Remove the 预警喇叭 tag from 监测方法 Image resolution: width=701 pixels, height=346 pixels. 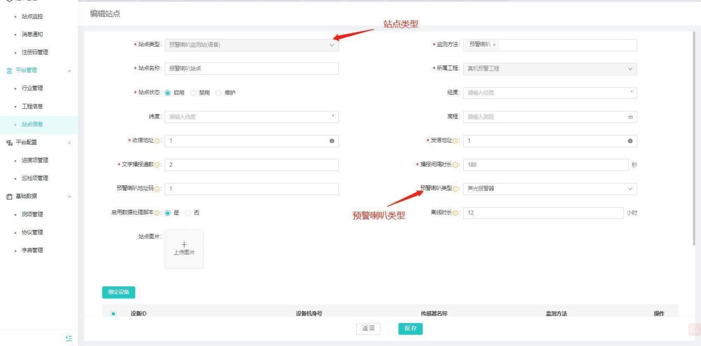pos(494,45)
